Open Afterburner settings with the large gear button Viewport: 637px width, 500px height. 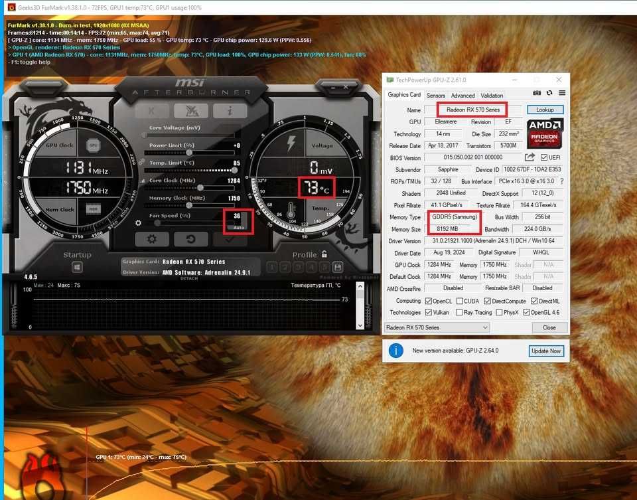click(x=151, y=239)
